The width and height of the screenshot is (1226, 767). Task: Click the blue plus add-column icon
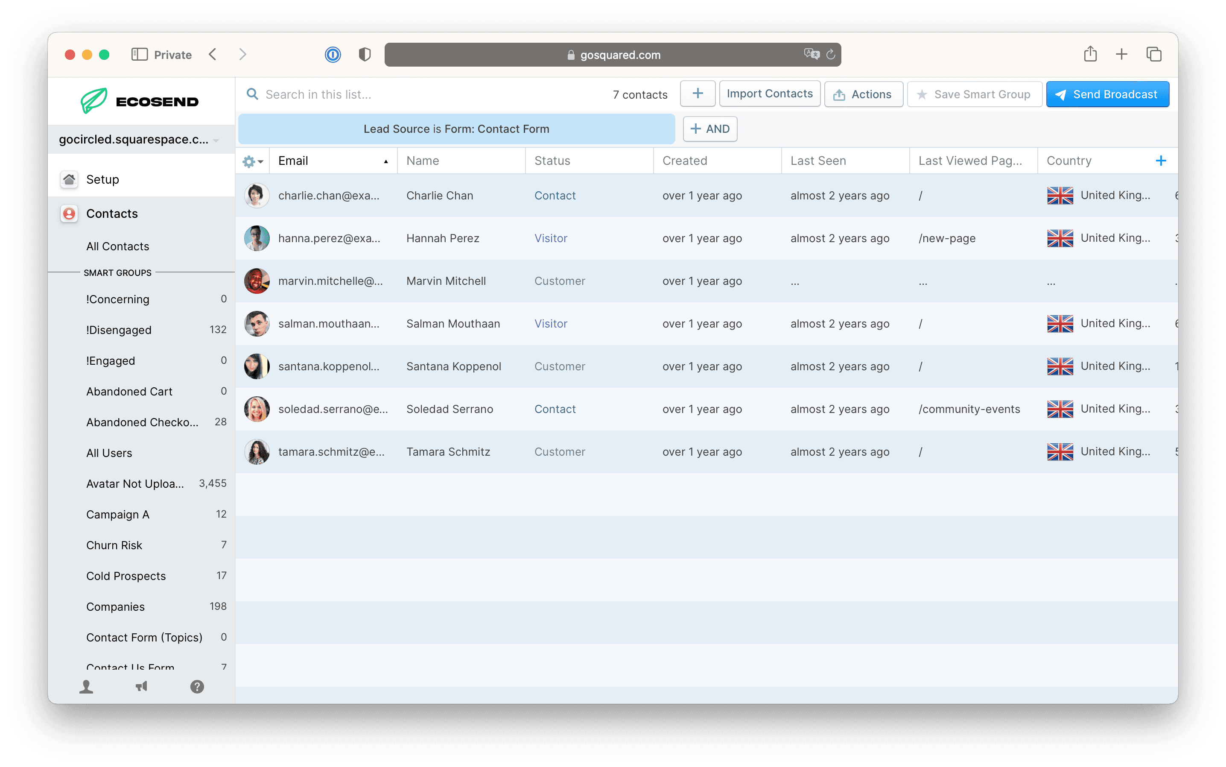tap(1161, 161)
